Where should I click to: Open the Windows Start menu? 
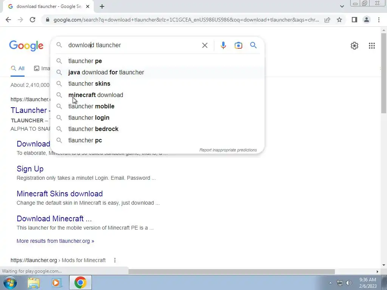coord(10,282)
